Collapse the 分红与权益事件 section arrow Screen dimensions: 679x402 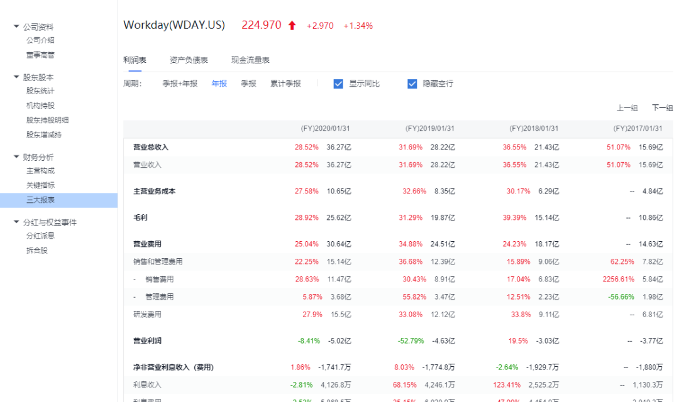(x=16, y=222)
